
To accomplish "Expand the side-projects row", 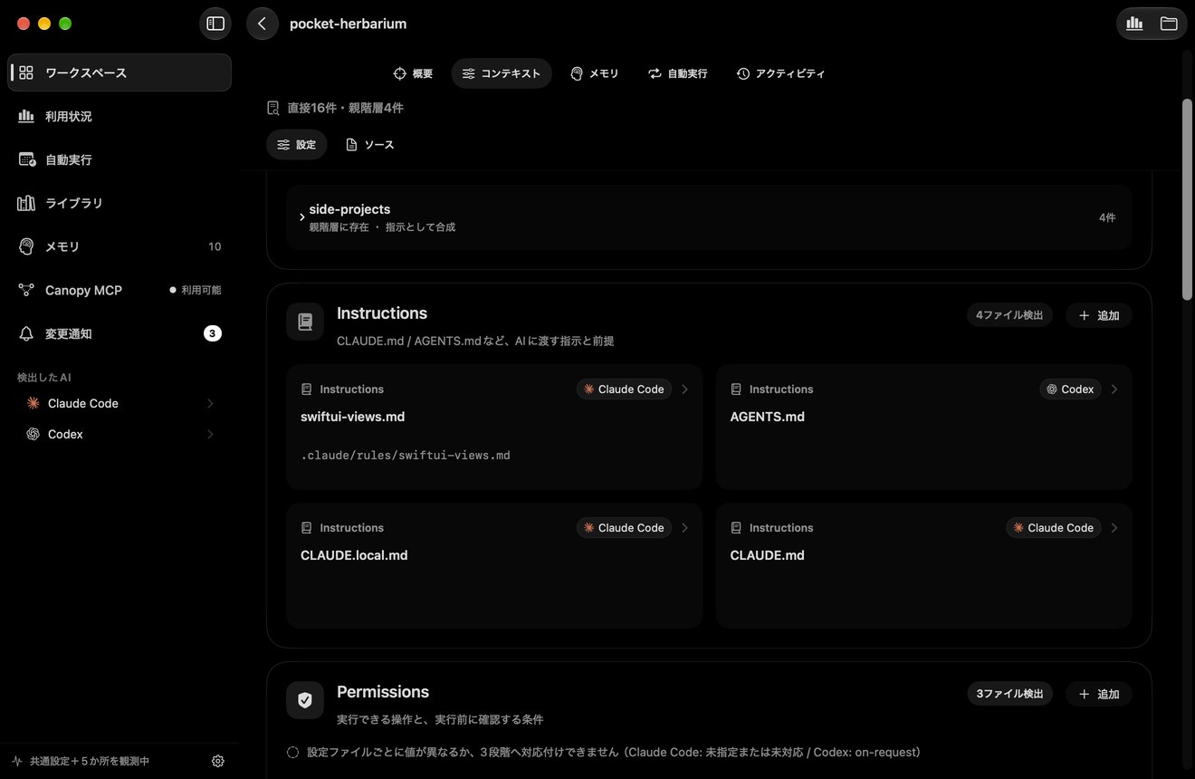I will pyautogui.click(x=302, y=217).
